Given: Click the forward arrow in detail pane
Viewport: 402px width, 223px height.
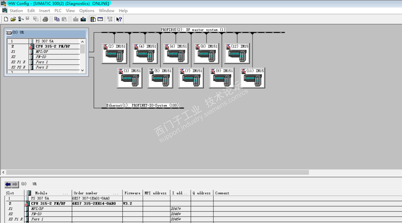Looking at the screenshot, I should pos(15,184).
